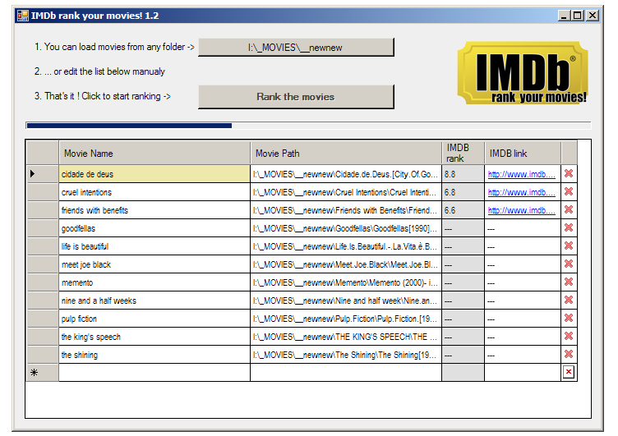This screenshot has width=618, height=436.
Task: Edit the cidade de deus name cell
Action: [154, 174]
